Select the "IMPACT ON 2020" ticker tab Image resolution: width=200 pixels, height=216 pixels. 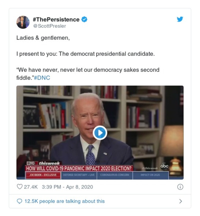pyautogui.click(x=151, y=175)
